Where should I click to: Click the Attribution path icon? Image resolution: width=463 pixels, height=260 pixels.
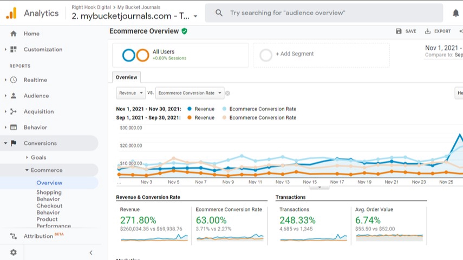tap(14, 236)
